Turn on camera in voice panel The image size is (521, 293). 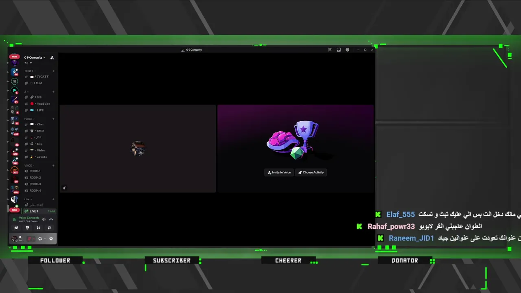click(16, 228)
